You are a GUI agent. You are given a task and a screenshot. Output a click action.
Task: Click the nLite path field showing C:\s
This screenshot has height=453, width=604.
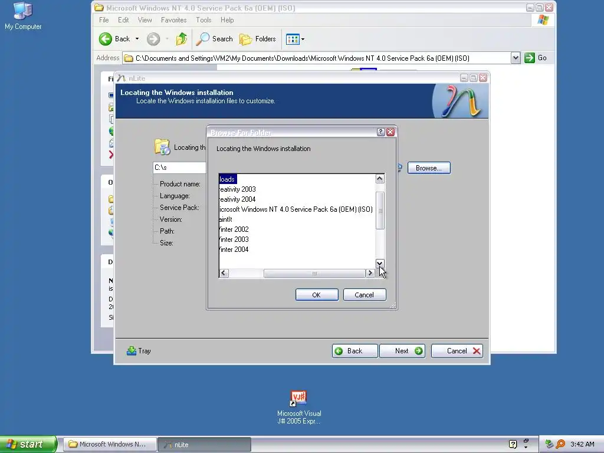tap(179, 168)
